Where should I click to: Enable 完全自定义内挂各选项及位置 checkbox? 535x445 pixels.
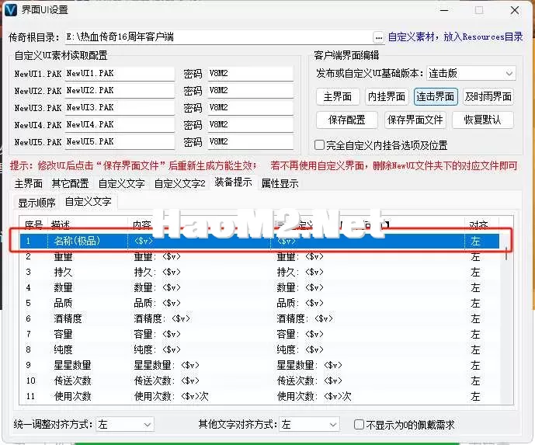tap(319, 145)
